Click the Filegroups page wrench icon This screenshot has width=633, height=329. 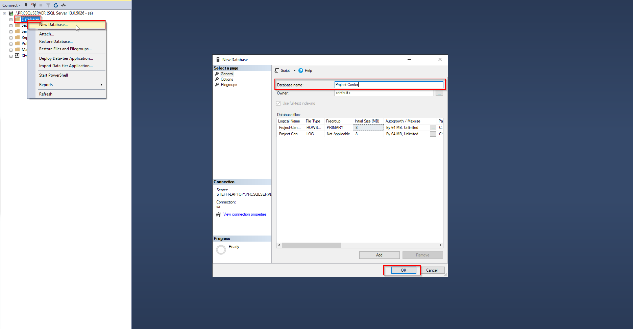pos(217,85)
